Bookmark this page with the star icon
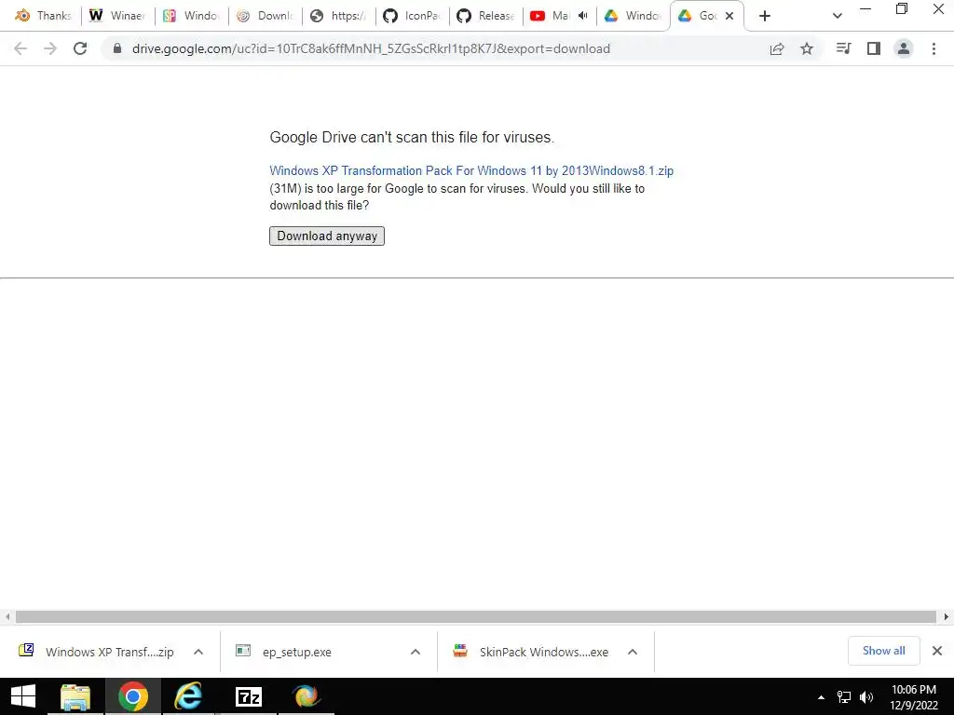 tap(807, 48)
